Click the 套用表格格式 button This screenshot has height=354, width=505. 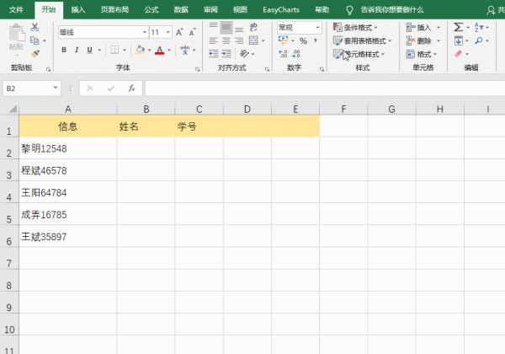click(364, 40)
